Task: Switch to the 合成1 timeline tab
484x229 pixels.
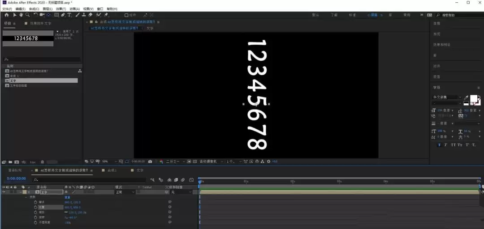Action: [x=112, y=170]
